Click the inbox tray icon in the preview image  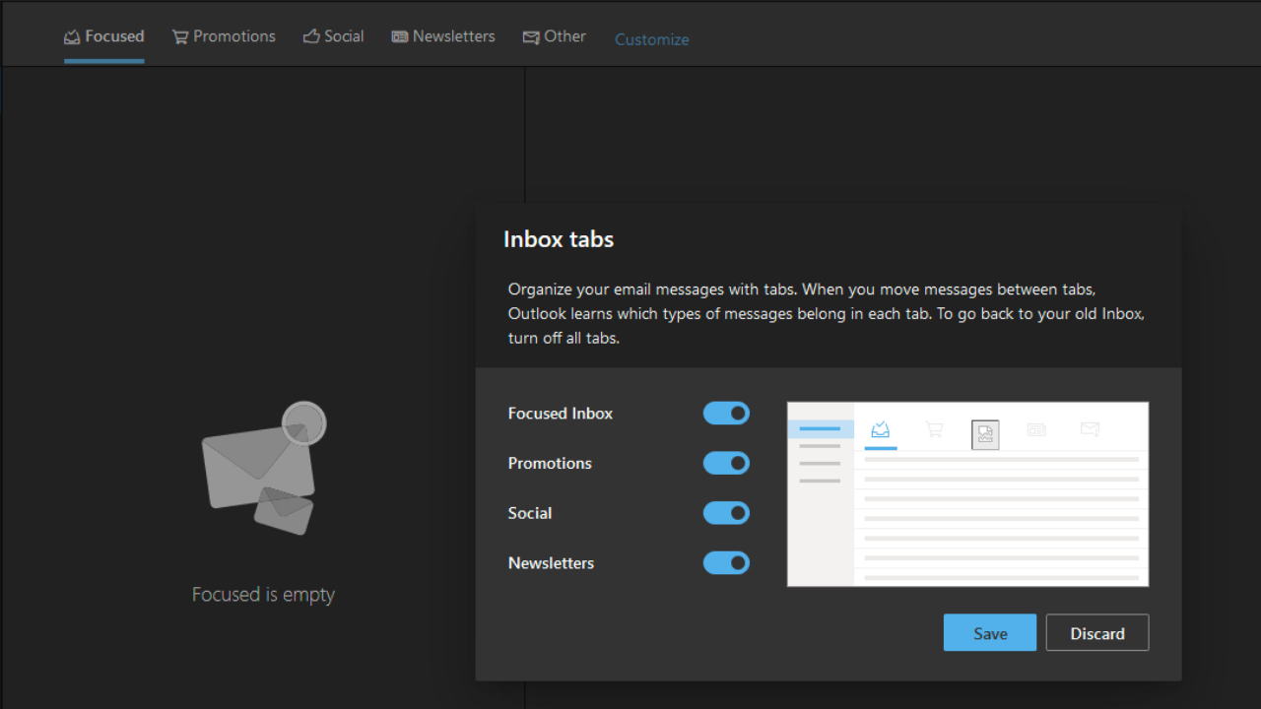tap(881, 429)
